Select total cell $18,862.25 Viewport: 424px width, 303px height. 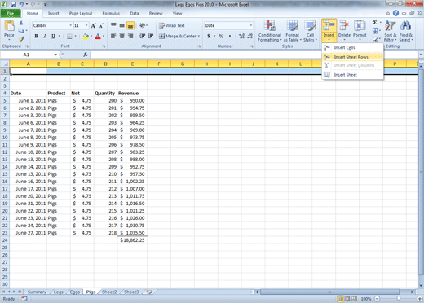[132, 240]
